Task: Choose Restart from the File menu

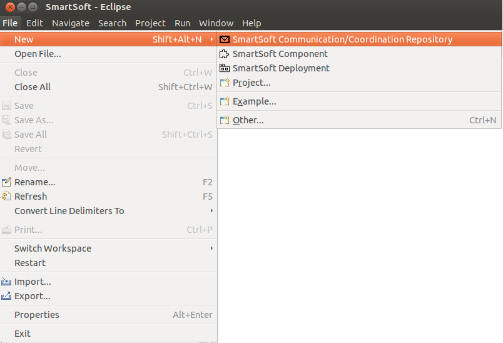Action: tap(108, 263)
